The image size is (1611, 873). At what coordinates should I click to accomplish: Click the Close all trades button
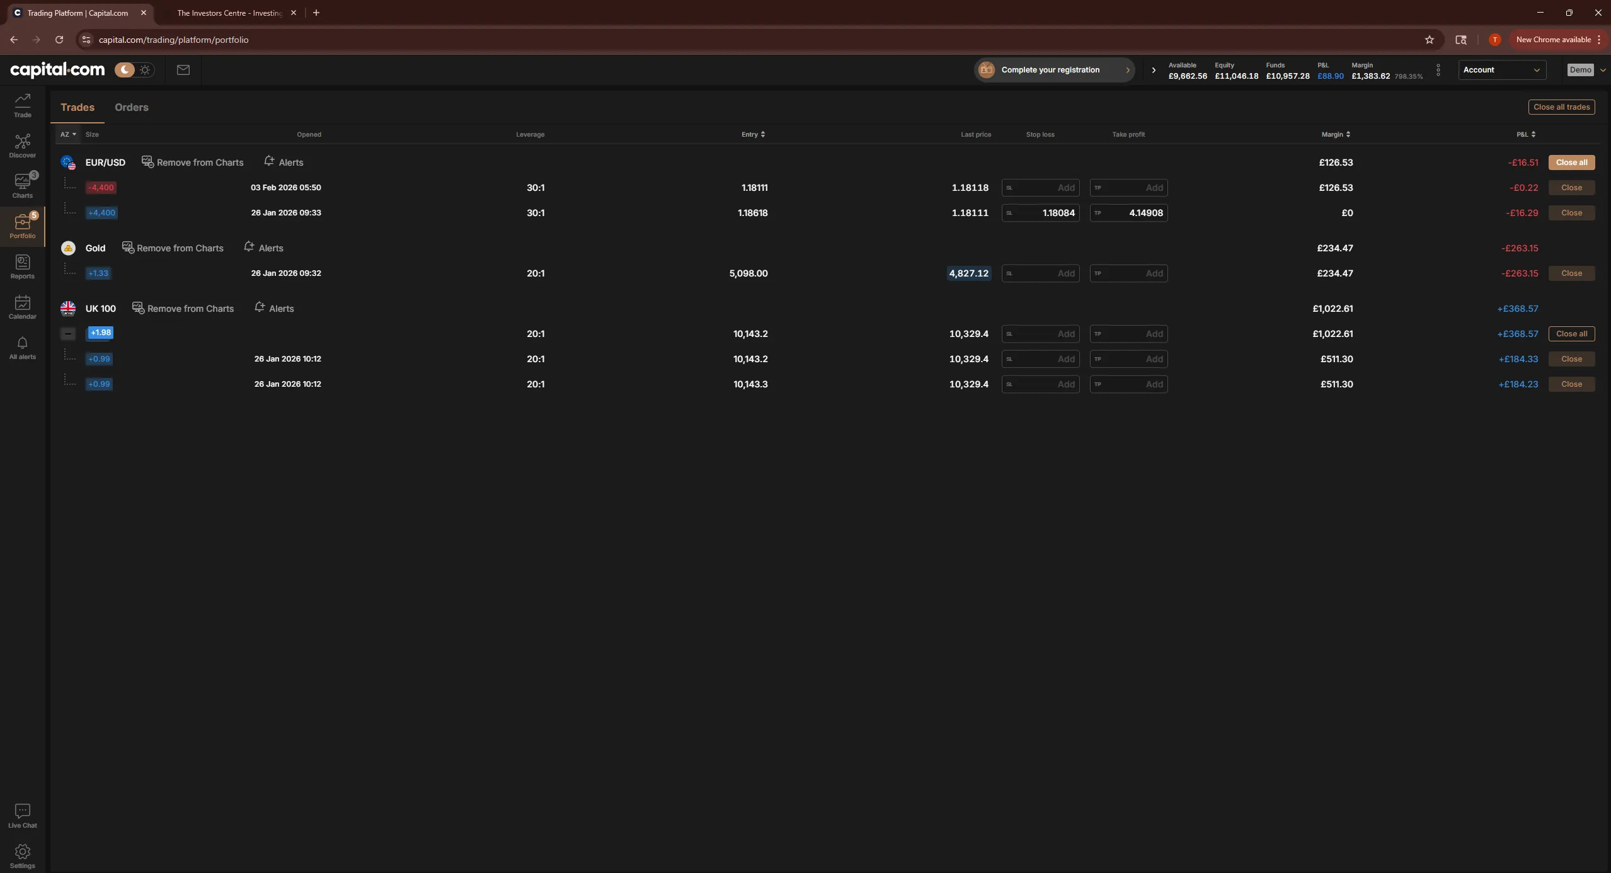(x=1561, y=107)
